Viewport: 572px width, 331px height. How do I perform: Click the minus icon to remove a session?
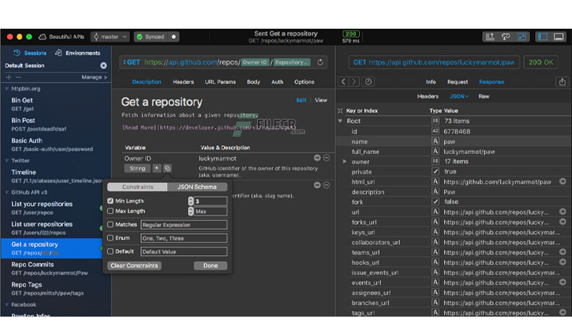pos(18,77)
